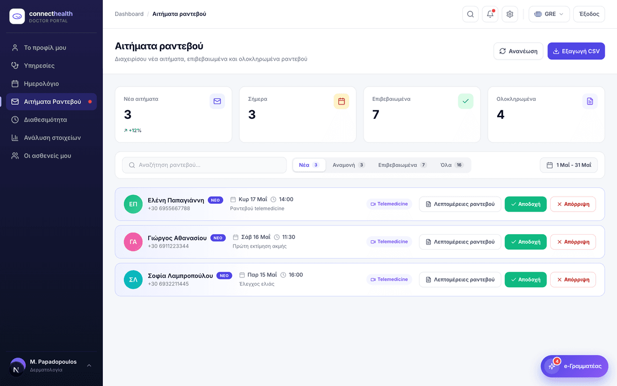Click the Ραντεβού telemedicine note
The width and height of the screenshot is (617, 386).
pos(257,208)
